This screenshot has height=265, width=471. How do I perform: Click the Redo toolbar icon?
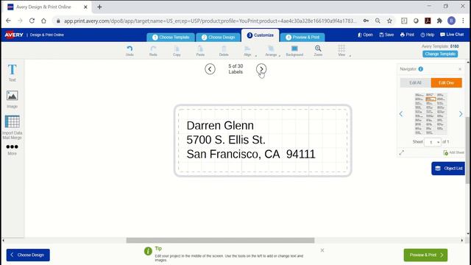click(x=153, y=51)
